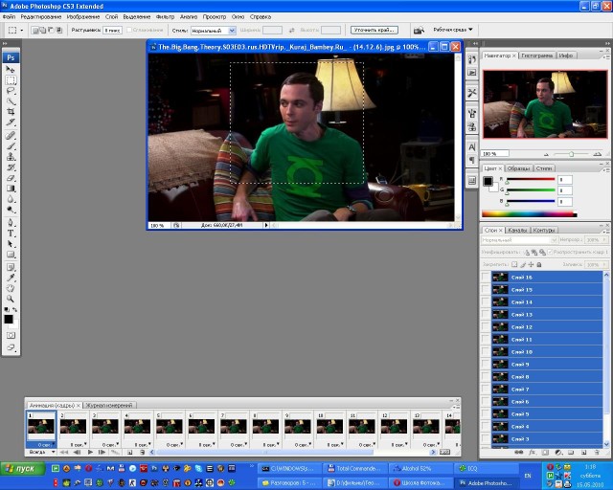Viewport: 613px width, 490px height.
Task: Open the Стиль dropdown in options bar
Action: (x=213, y=30)
